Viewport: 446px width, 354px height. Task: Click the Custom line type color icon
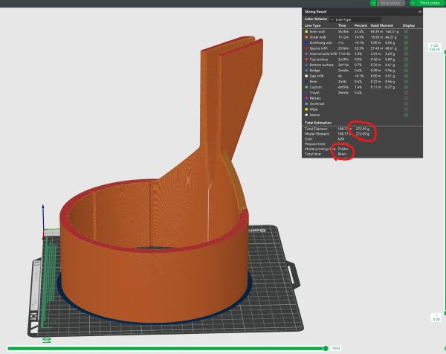point(308,86)
